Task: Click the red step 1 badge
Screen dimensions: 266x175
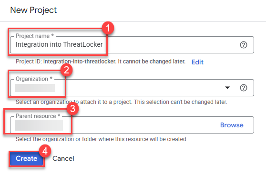Action: 108,28
